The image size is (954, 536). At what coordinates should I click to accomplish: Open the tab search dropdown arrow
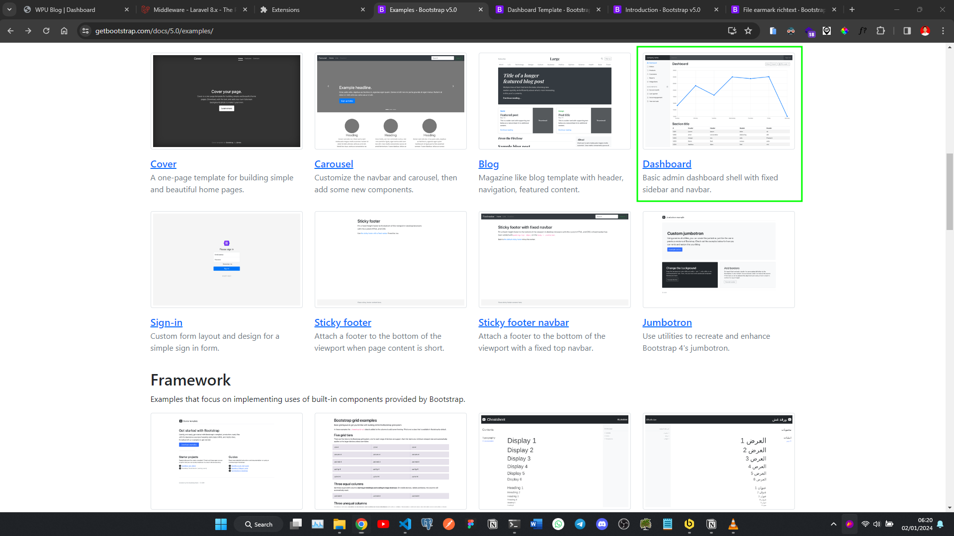point(9,9)
